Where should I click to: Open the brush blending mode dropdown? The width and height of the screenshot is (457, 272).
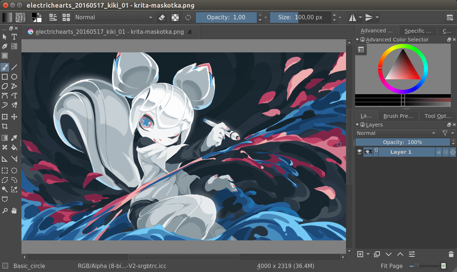(x=113, y=17)
